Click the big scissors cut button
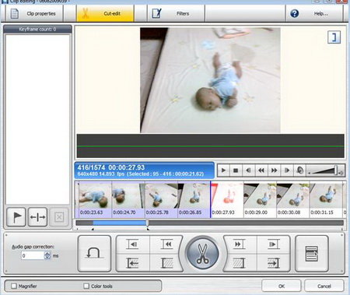 pos(202,253)
